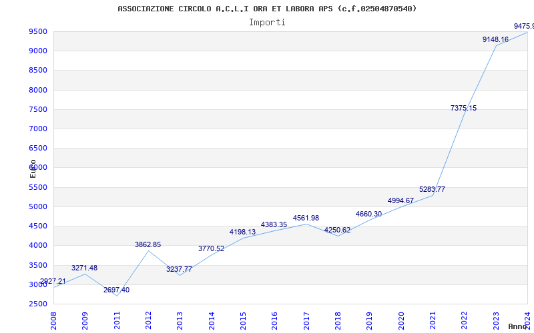
Task: Select data label 4383.35
Action: pos(274,224)
